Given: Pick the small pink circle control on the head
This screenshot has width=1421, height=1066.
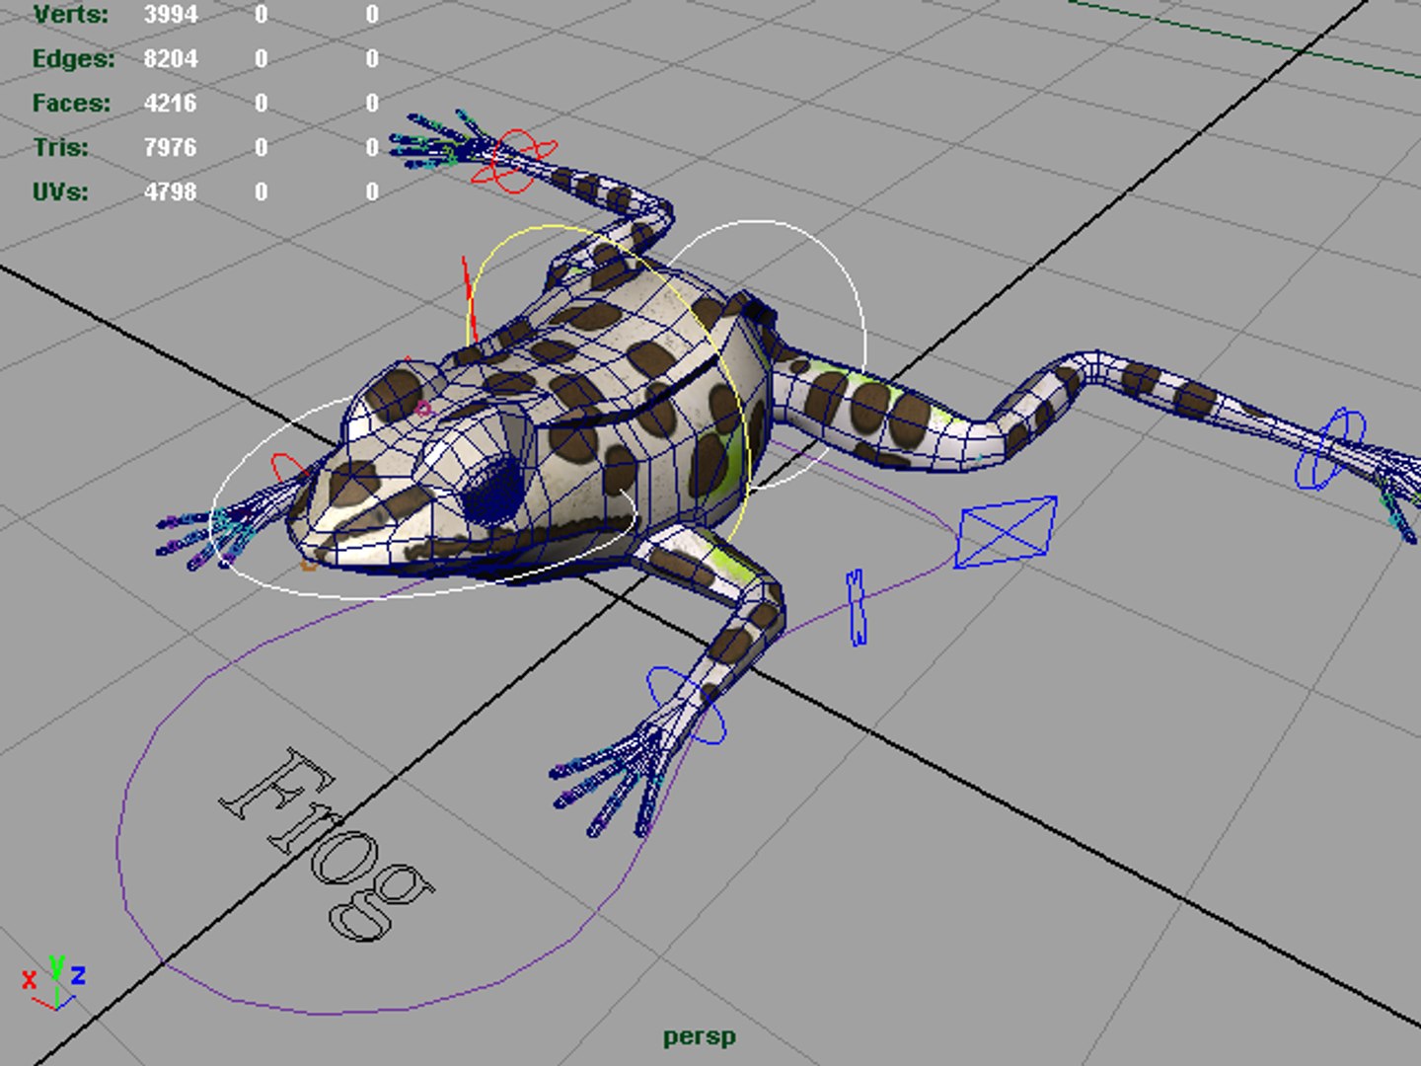Looking at the screenshot, I should click(424, 409).
